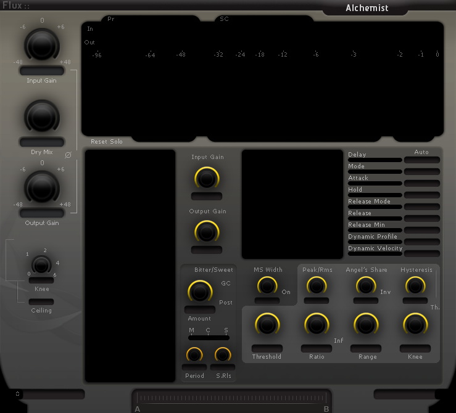Click the Ratio value field
The width and height of the screenshot is (456, 413).
(317, 348)
